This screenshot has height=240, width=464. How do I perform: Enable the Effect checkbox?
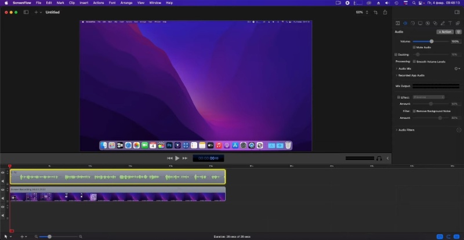click(x=398, y=97)
